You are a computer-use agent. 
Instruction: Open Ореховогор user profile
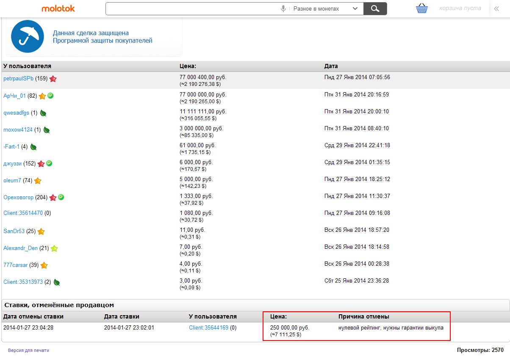[18, 198]
